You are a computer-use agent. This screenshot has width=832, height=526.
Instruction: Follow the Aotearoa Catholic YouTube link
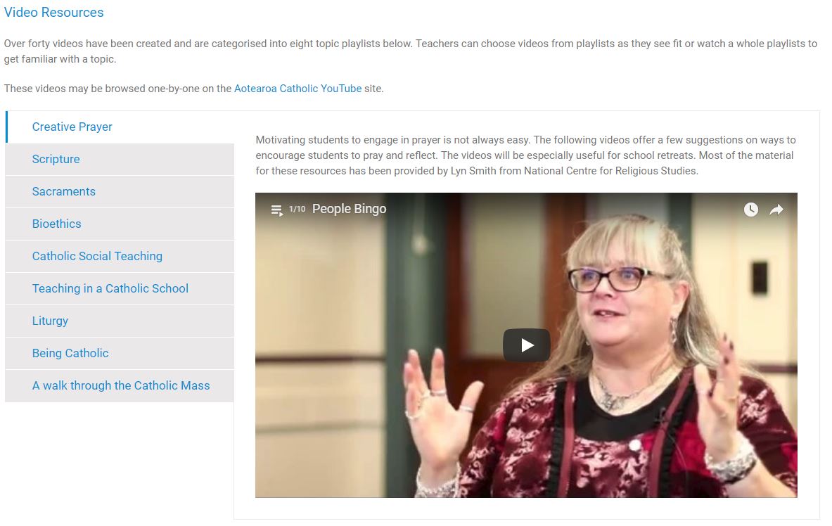point(297,89)
